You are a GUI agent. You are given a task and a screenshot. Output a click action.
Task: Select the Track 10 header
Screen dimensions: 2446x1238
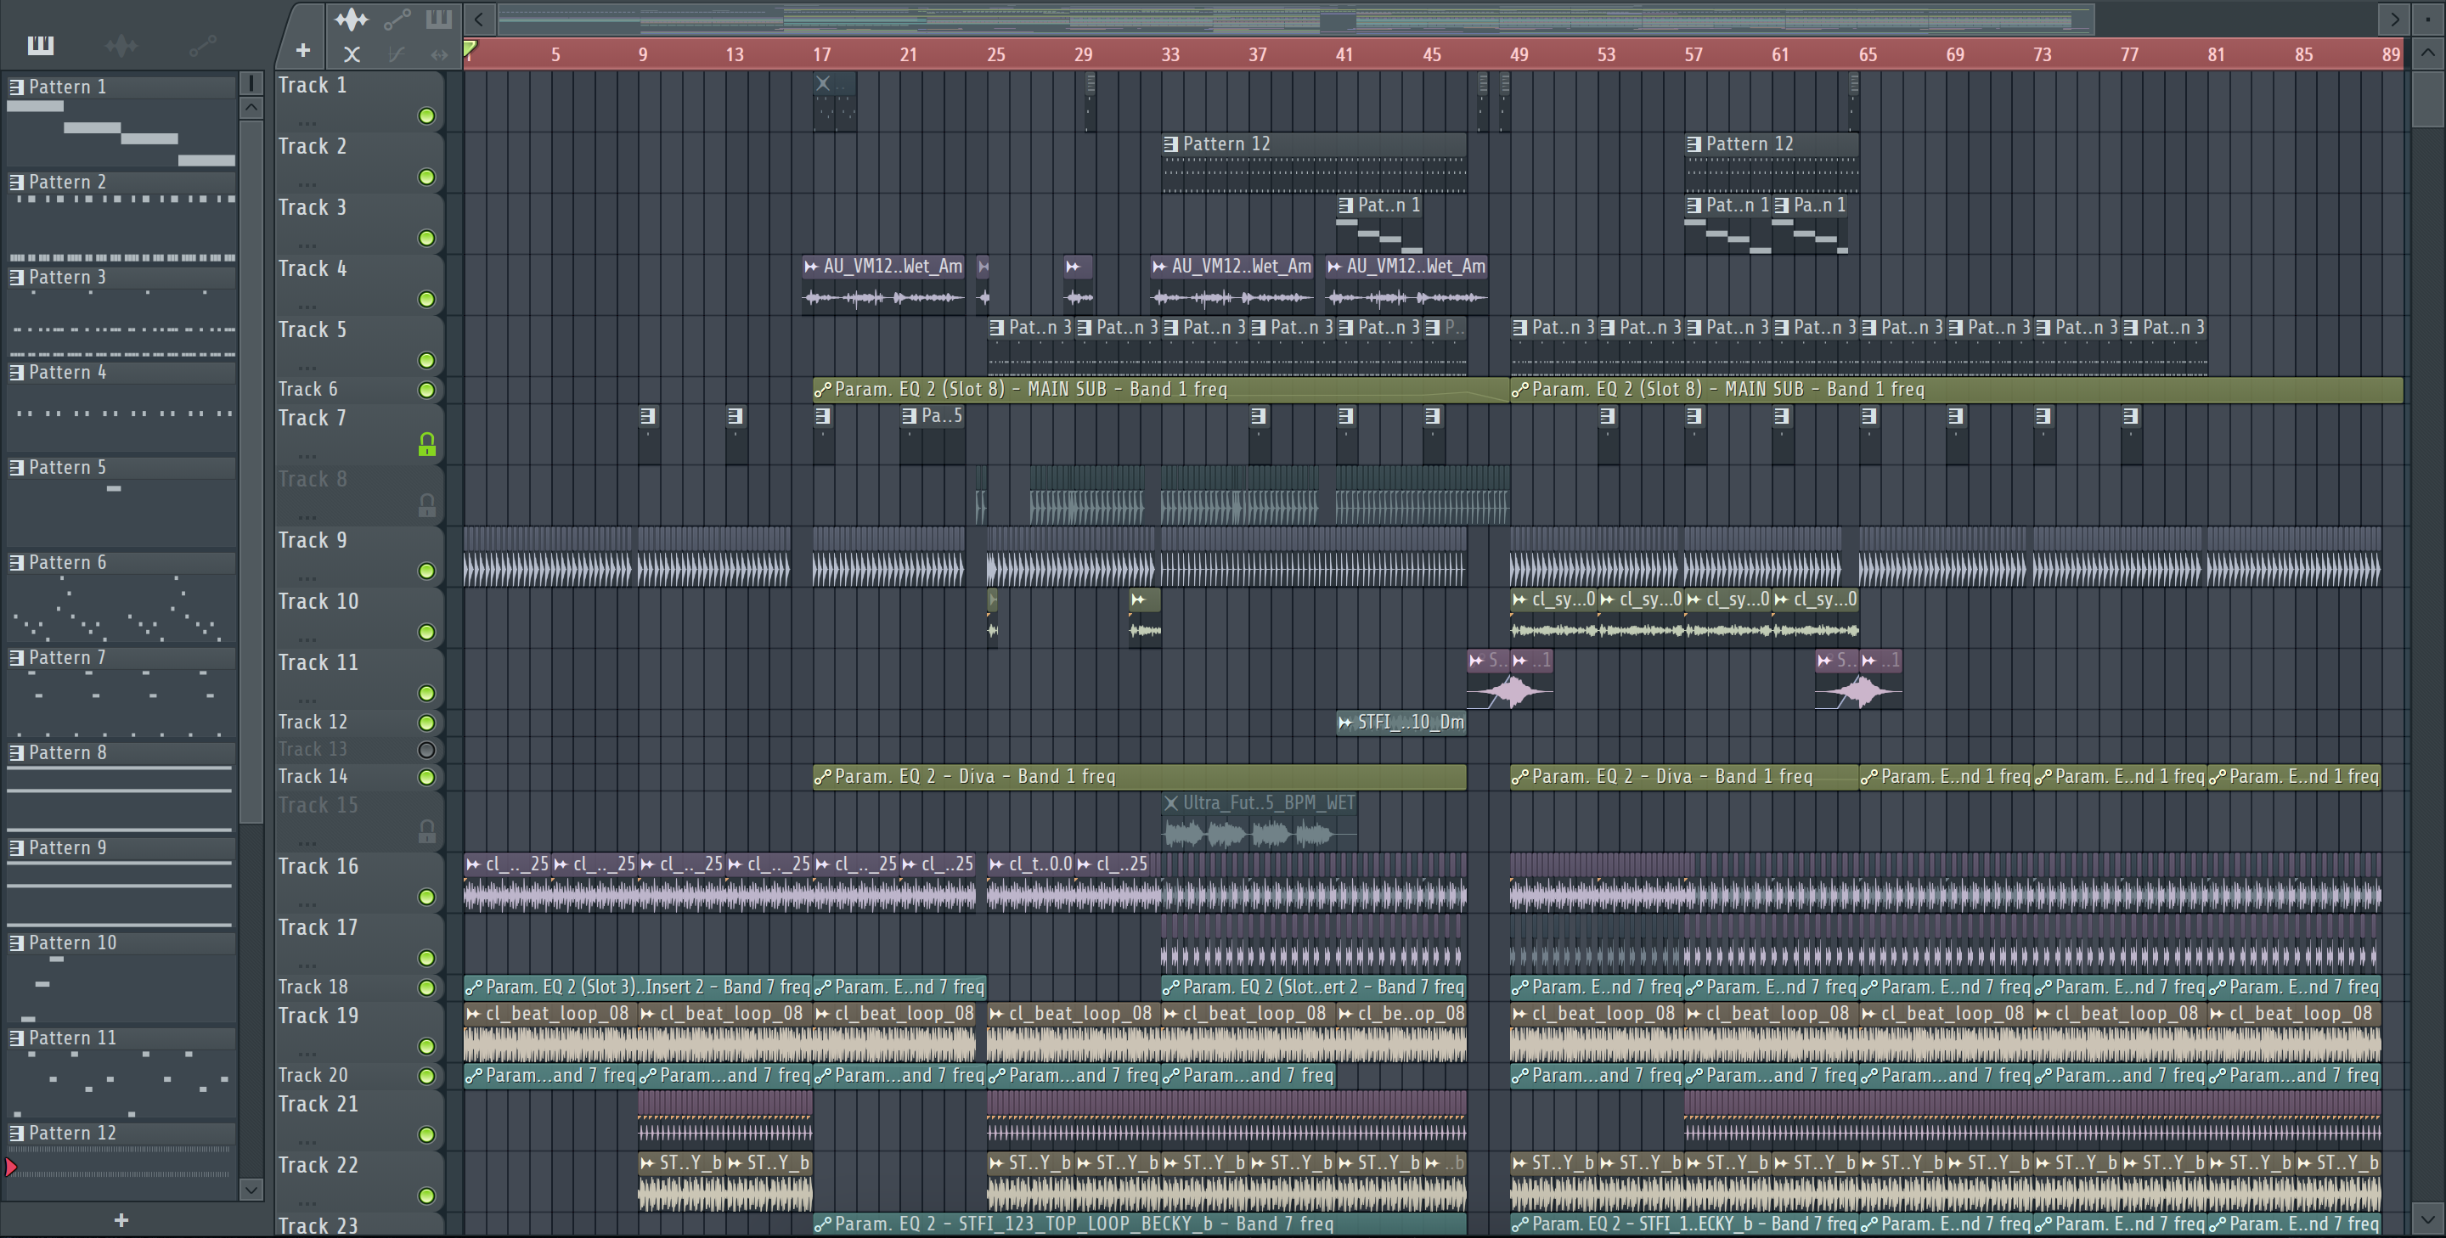tap(359, 617)
